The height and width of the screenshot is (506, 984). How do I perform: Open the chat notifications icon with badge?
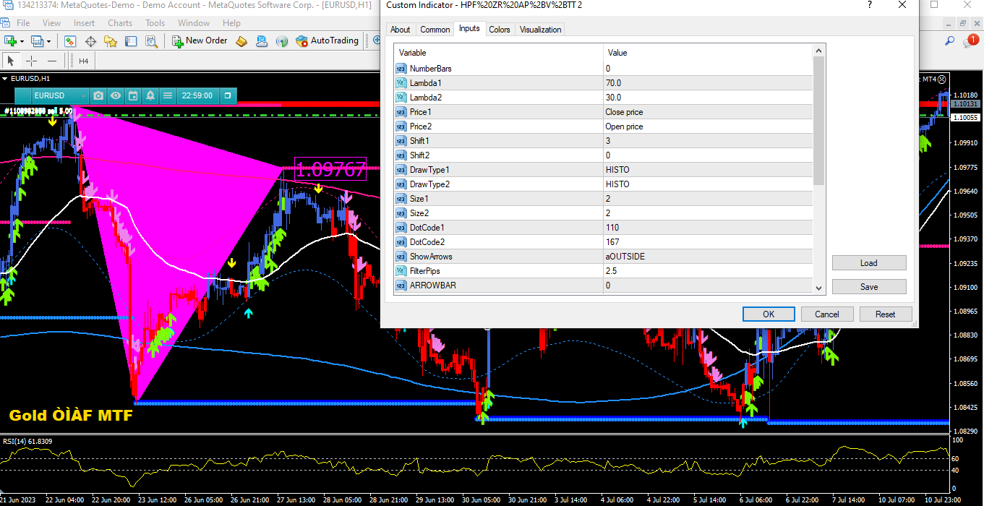(x=970, y=41)
